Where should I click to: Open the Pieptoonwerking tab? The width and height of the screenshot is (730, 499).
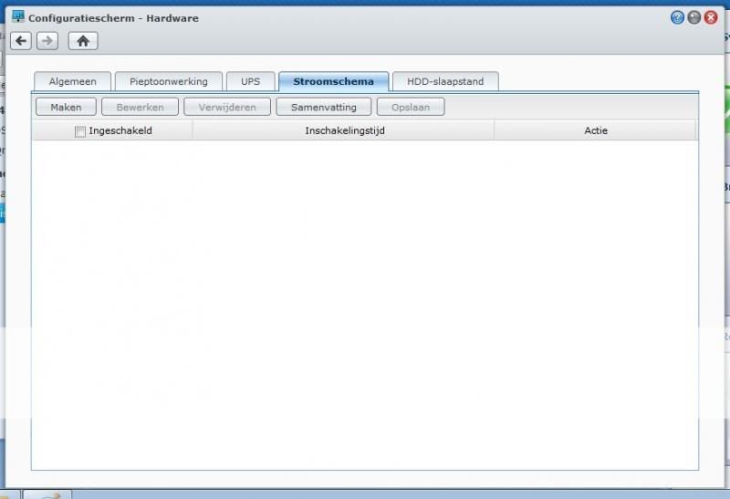click(169, 81)
